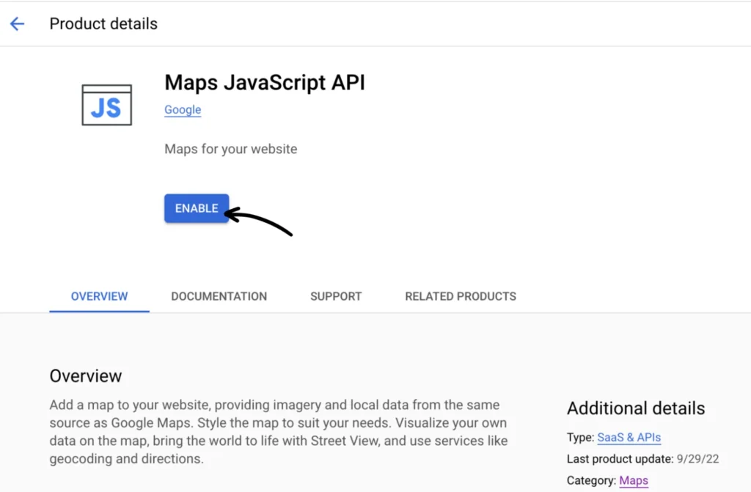Click the 'Category:' label in Additional details
Viewport: 751px width, 492px height.
tap(591, 481)
